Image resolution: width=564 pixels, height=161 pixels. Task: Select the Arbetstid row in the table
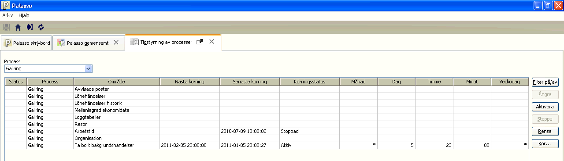(x=267, y=131)
